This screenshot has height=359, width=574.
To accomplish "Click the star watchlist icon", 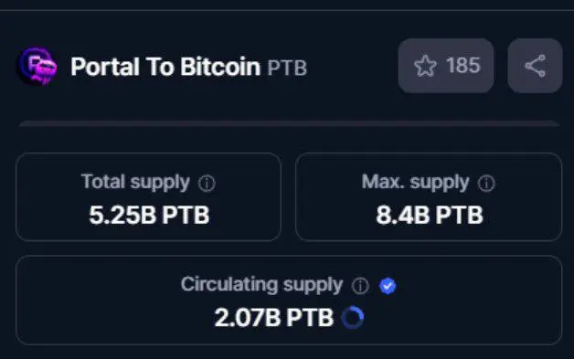I will click(425, 66).
